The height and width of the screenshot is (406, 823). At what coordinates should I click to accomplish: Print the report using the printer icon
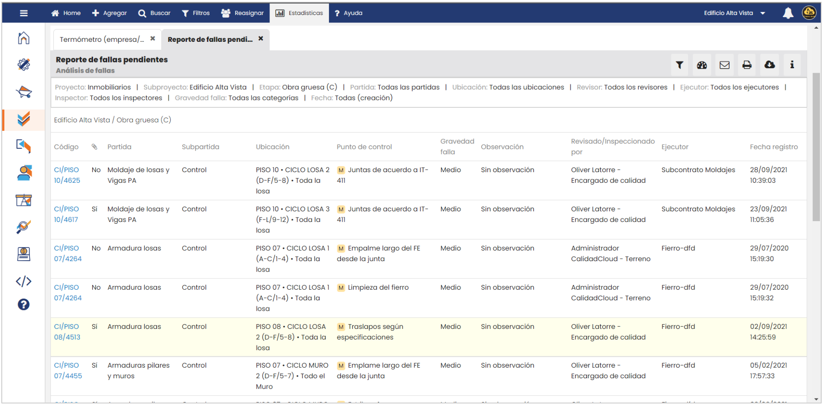(747, 65)
